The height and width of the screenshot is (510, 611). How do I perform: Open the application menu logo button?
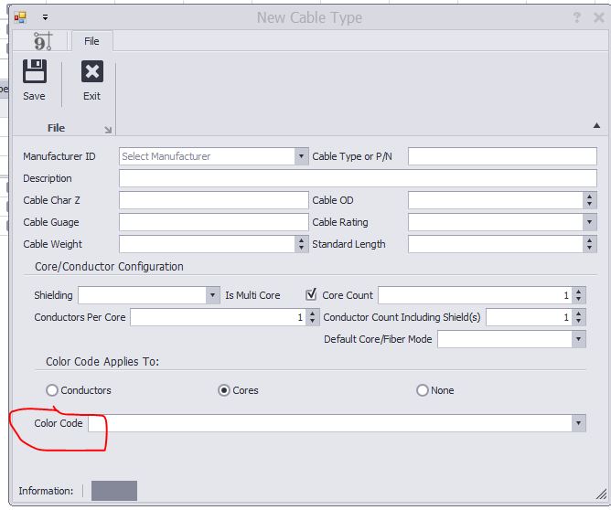pos(42,41)
